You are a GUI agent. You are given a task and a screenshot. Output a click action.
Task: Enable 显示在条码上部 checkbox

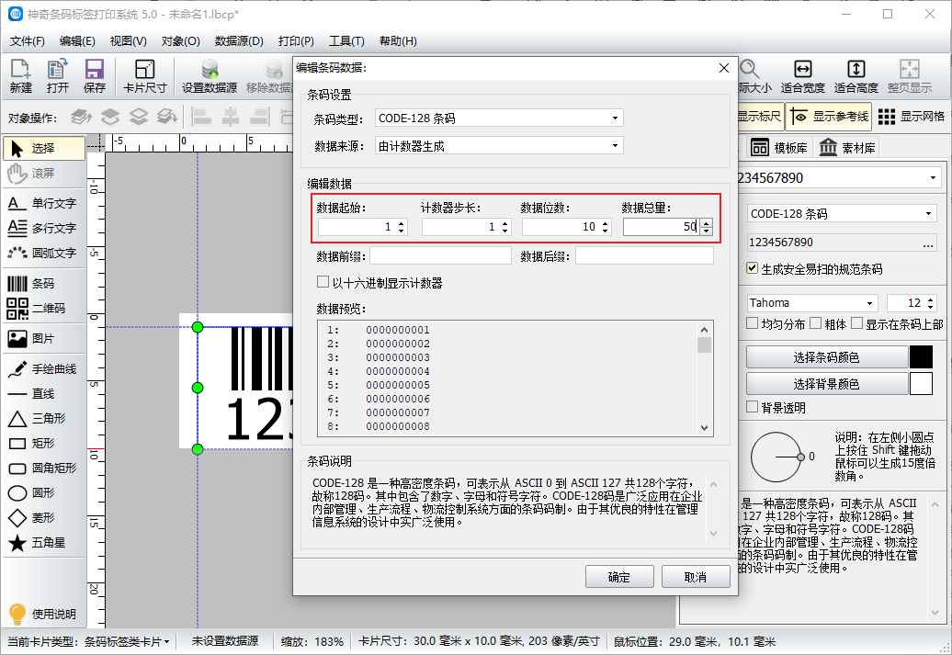tap(856, 323)
